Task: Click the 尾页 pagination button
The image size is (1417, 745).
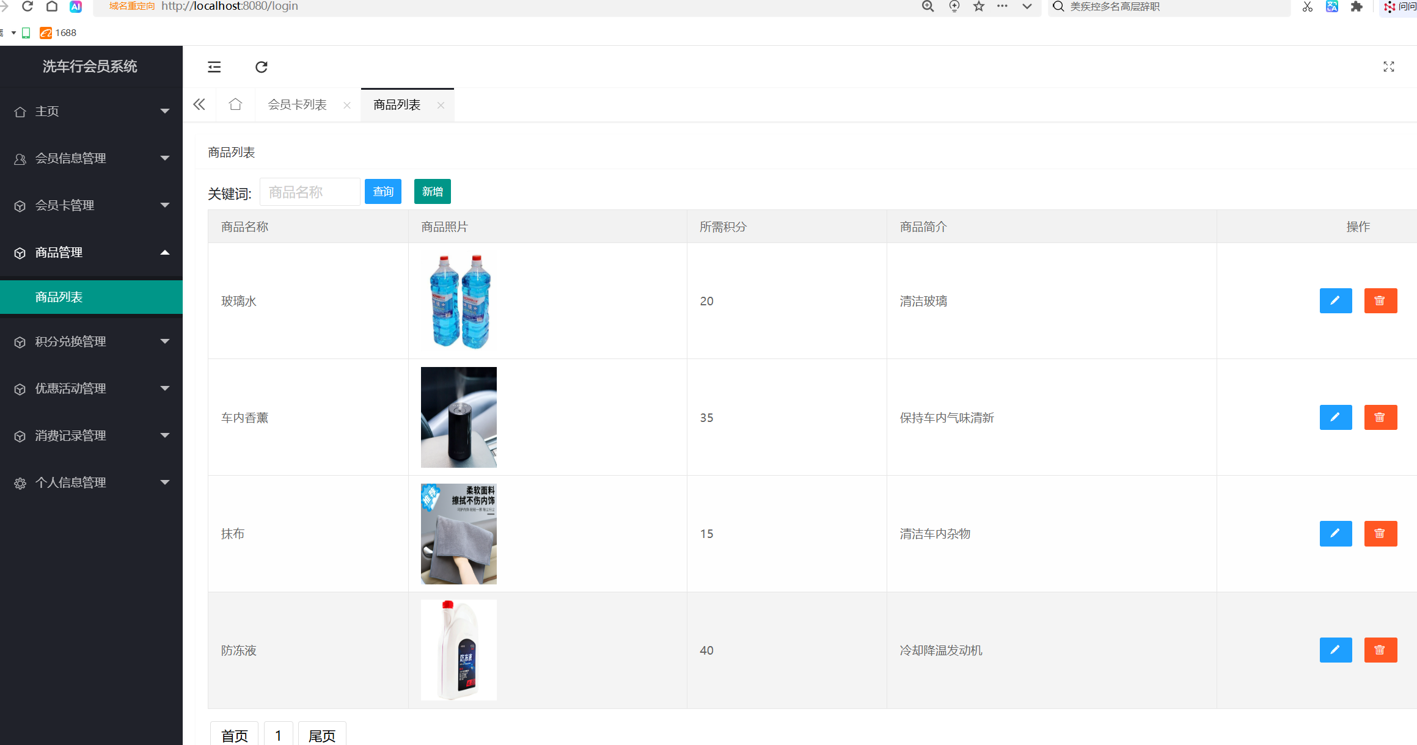Action: coord(322,735)
